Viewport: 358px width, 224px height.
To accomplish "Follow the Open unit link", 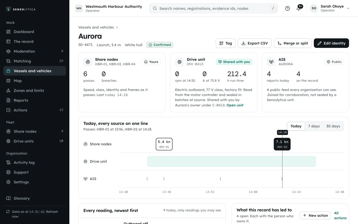I will pyautogui.click(x=235, y=105).
